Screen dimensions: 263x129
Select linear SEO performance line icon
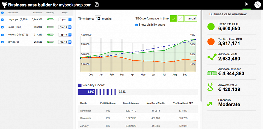tap(180, 19)
